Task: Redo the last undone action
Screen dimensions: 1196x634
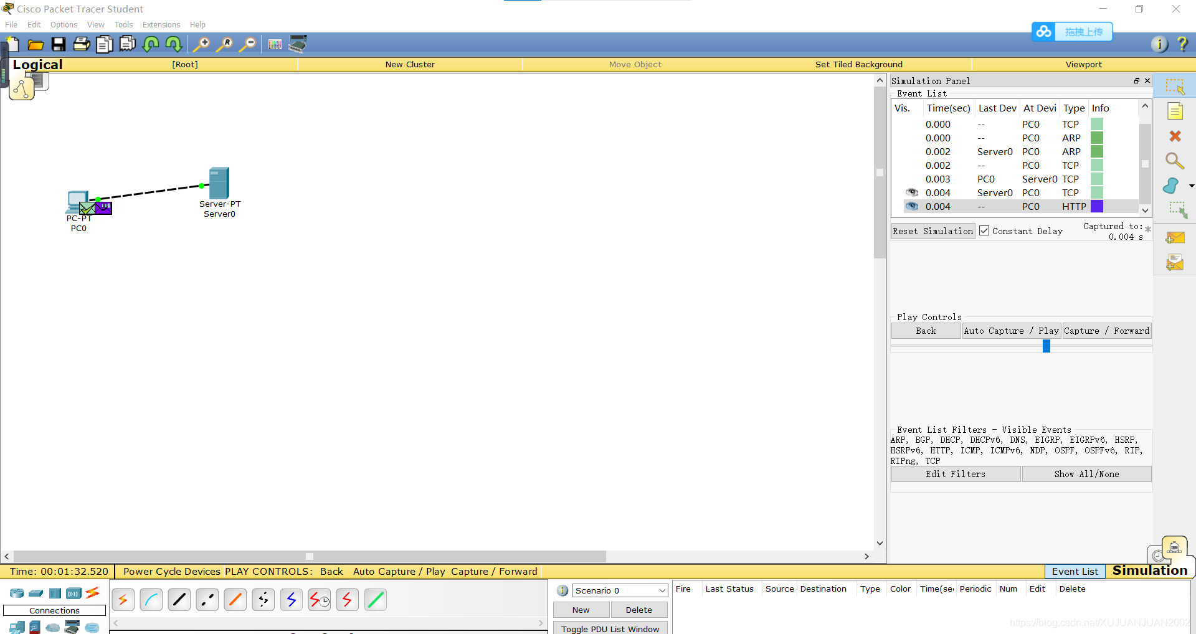Action: (174, 44)
